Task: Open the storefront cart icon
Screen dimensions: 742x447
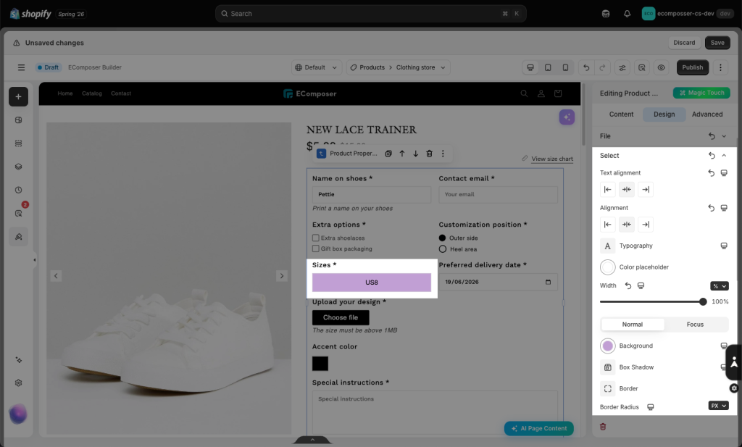Action: pyautogui.click(x=558, y=93)
